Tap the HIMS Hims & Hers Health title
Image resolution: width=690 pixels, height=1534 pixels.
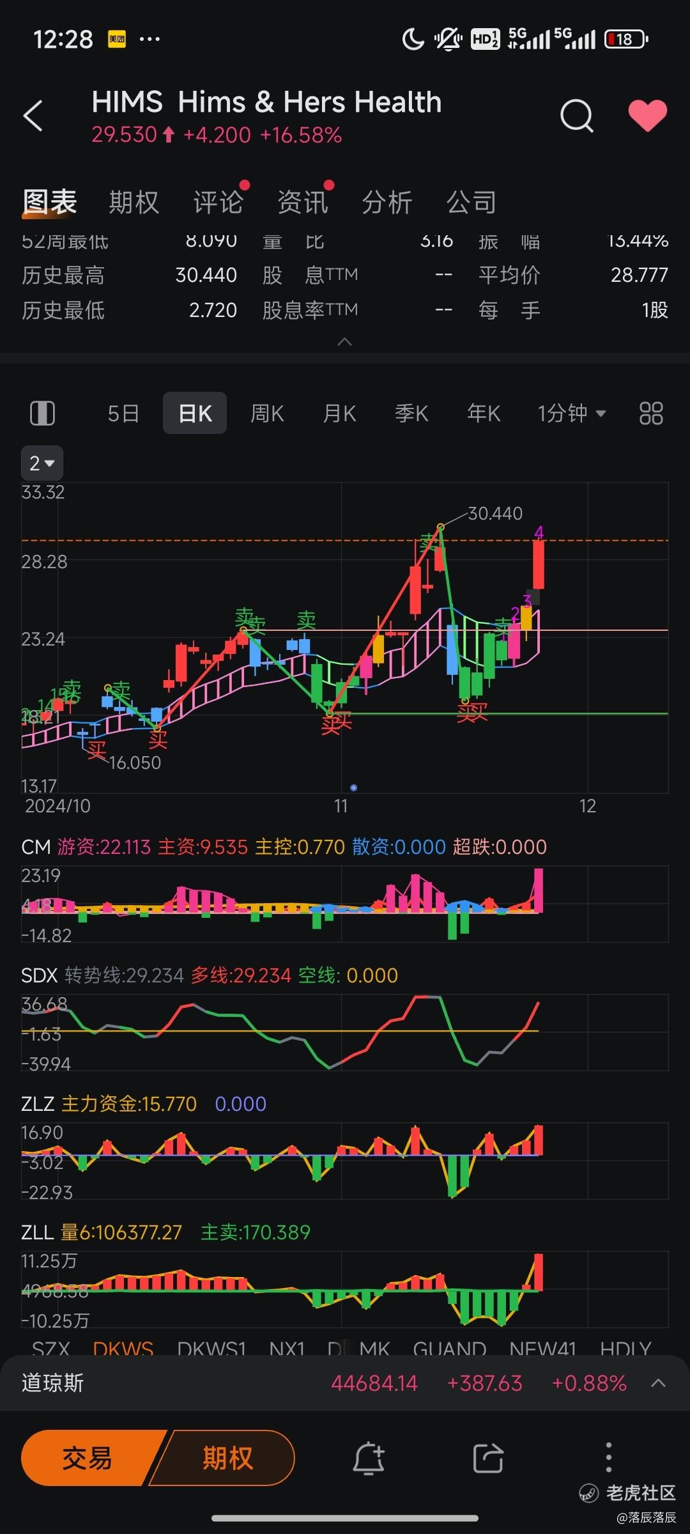pos(266,102)
